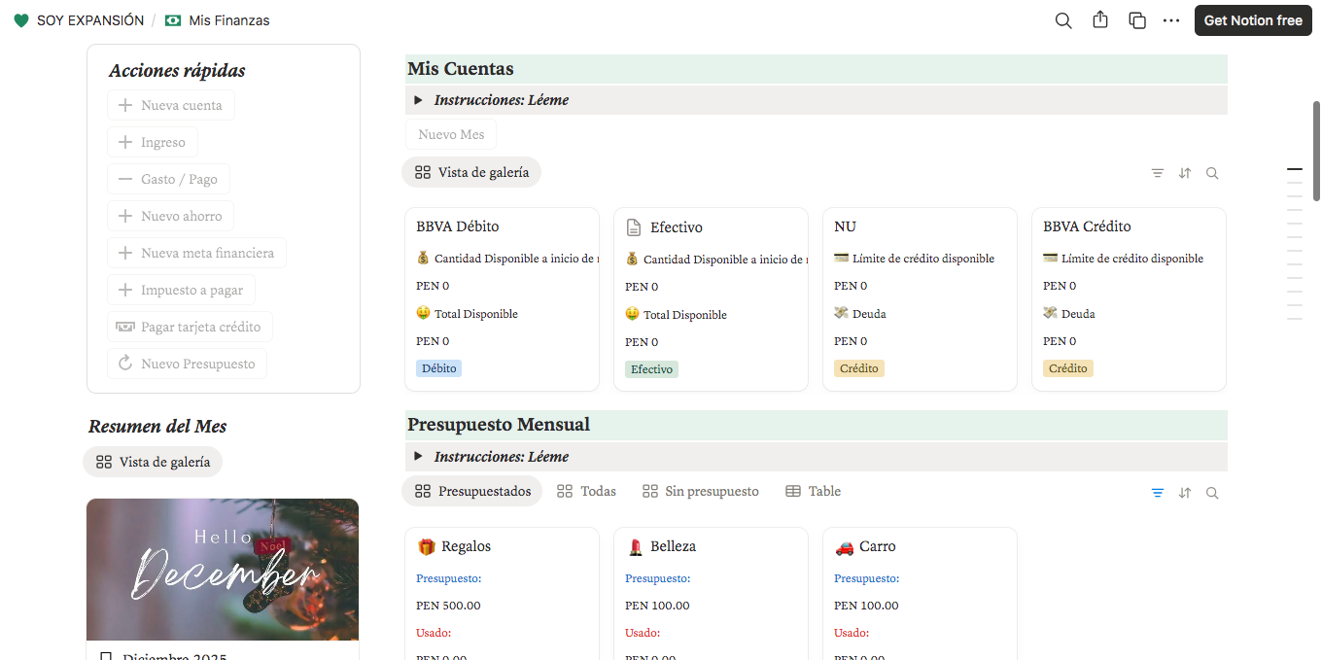Expand Instrucciones toggle under Presupuesto Mensual

pyautogui.click(x=418, y=457)
